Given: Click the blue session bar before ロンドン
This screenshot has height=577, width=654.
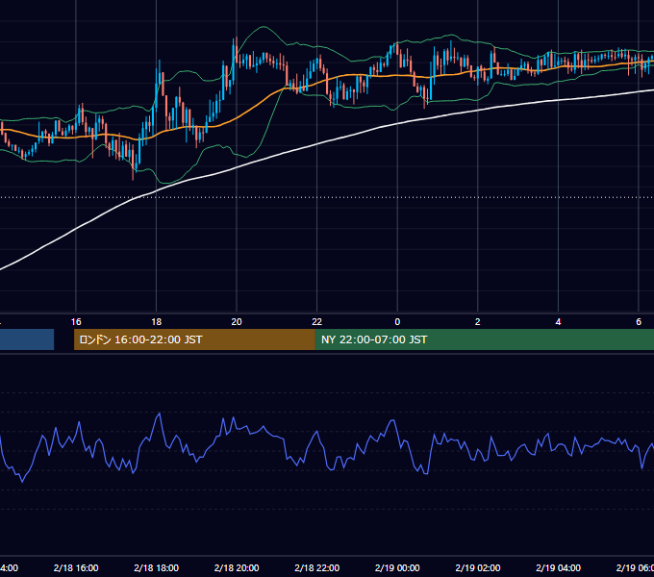Looking at the screenshot, I should (27, 339).
